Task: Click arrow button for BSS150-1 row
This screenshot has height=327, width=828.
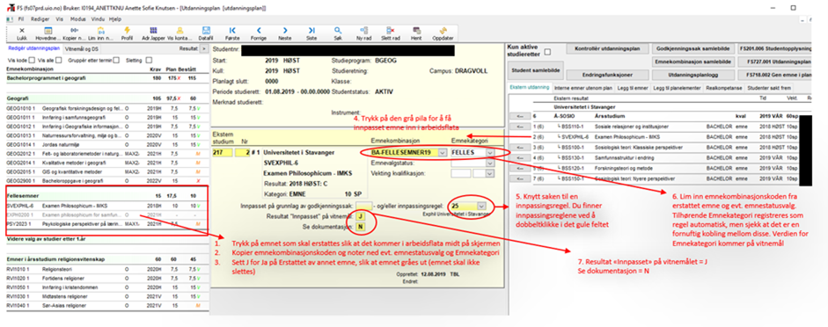Action: pos(520,178)
